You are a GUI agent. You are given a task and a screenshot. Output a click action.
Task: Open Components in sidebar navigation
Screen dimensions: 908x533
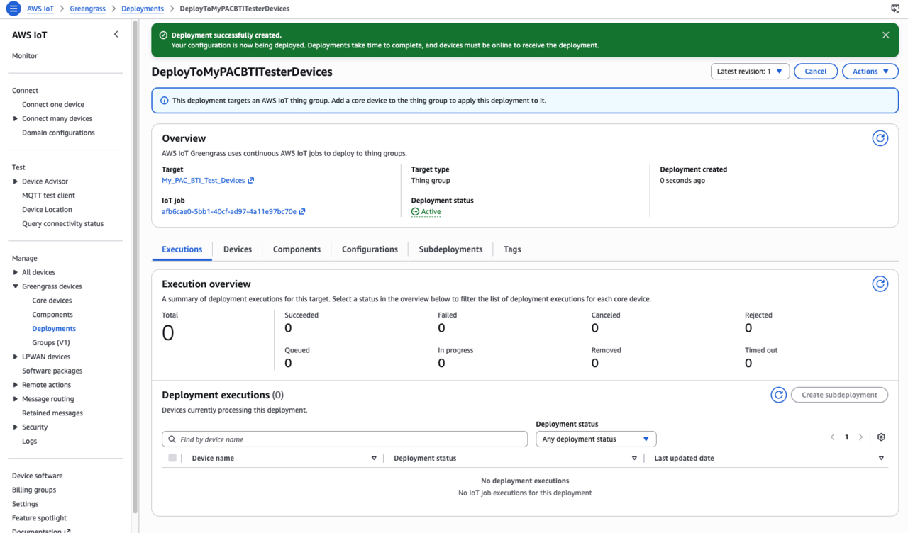tap(52, 315)
